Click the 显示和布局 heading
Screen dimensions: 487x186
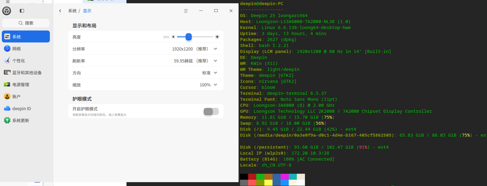(84, 26)
